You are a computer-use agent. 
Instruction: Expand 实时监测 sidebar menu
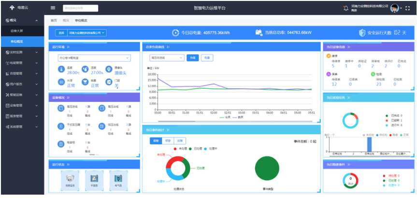(x=22, y=52)
